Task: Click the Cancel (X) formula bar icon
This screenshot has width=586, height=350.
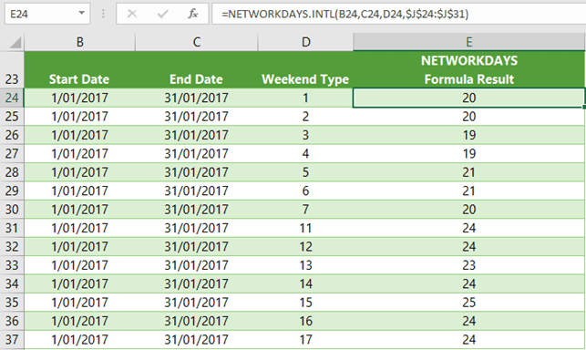Action: pos(131,15)
